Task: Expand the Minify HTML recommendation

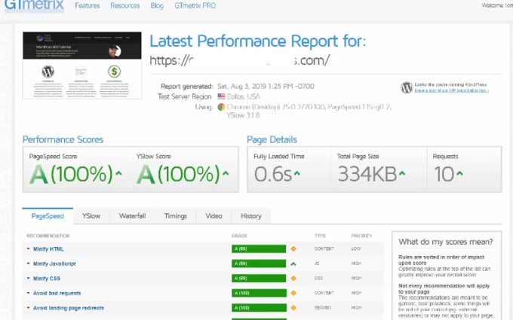Action: click(28, 248)
